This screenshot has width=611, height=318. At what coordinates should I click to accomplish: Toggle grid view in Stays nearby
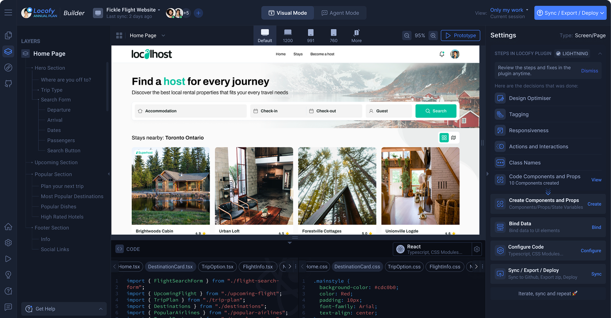[x=444, y=138]
